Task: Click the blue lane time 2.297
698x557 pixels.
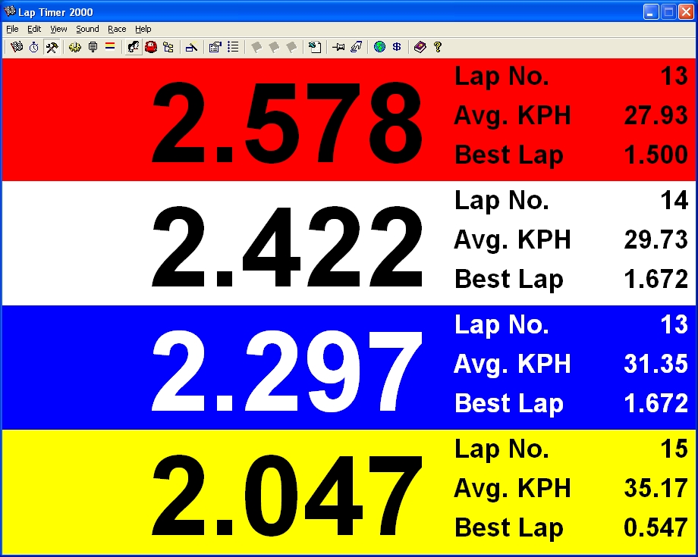Action: [287, 371]
